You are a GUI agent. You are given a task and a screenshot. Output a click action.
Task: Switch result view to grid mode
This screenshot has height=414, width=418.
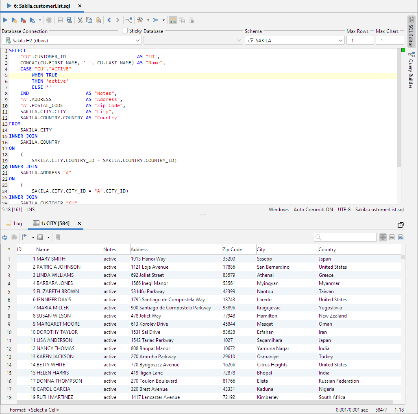[x=383, y=237]
